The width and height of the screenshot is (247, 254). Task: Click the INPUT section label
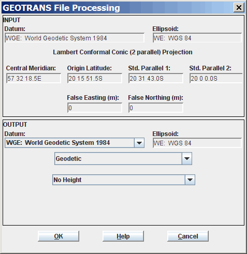point(11,20)
